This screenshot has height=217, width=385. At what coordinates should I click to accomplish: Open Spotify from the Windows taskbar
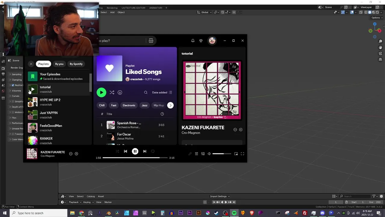point(234,213)
